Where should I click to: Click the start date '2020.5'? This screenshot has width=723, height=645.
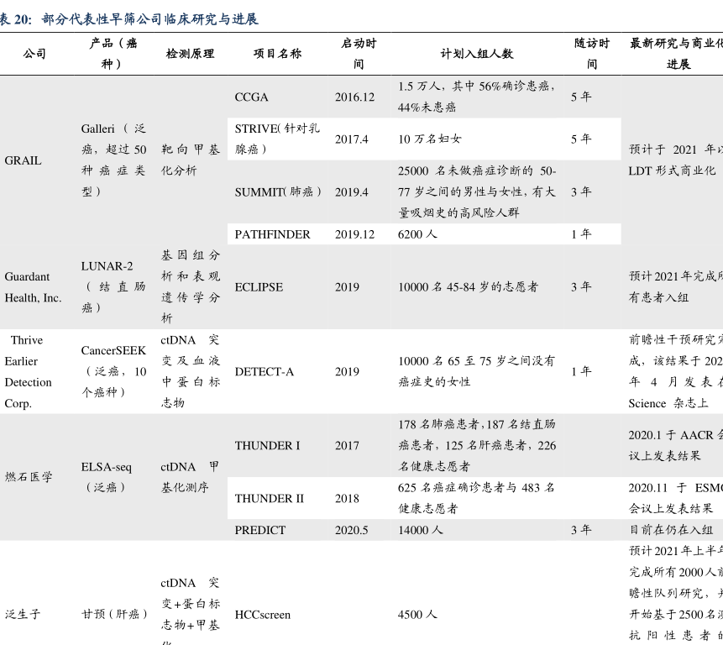pos(351,530)
